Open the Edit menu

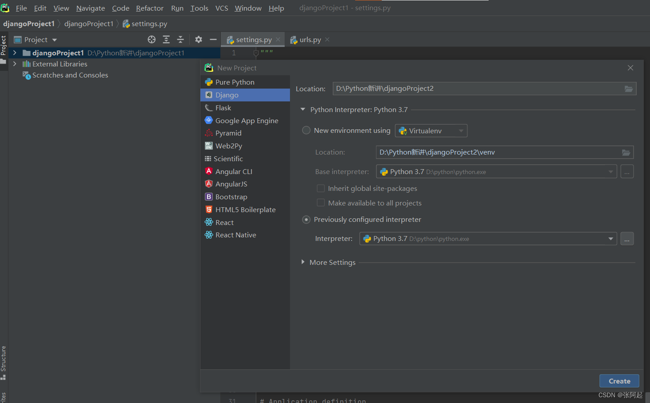[x=40, y=8]
